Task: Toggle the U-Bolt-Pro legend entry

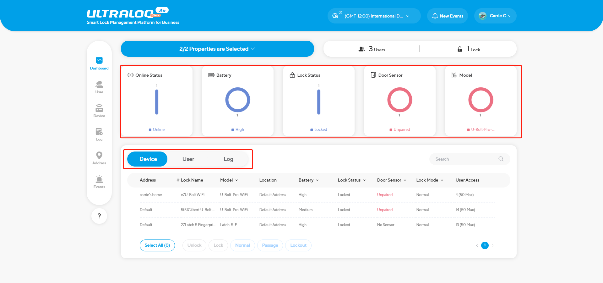Action: 481,130
